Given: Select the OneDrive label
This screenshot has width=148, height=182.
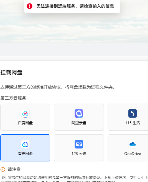Looking at the screenshot, I should click(133, 154).
